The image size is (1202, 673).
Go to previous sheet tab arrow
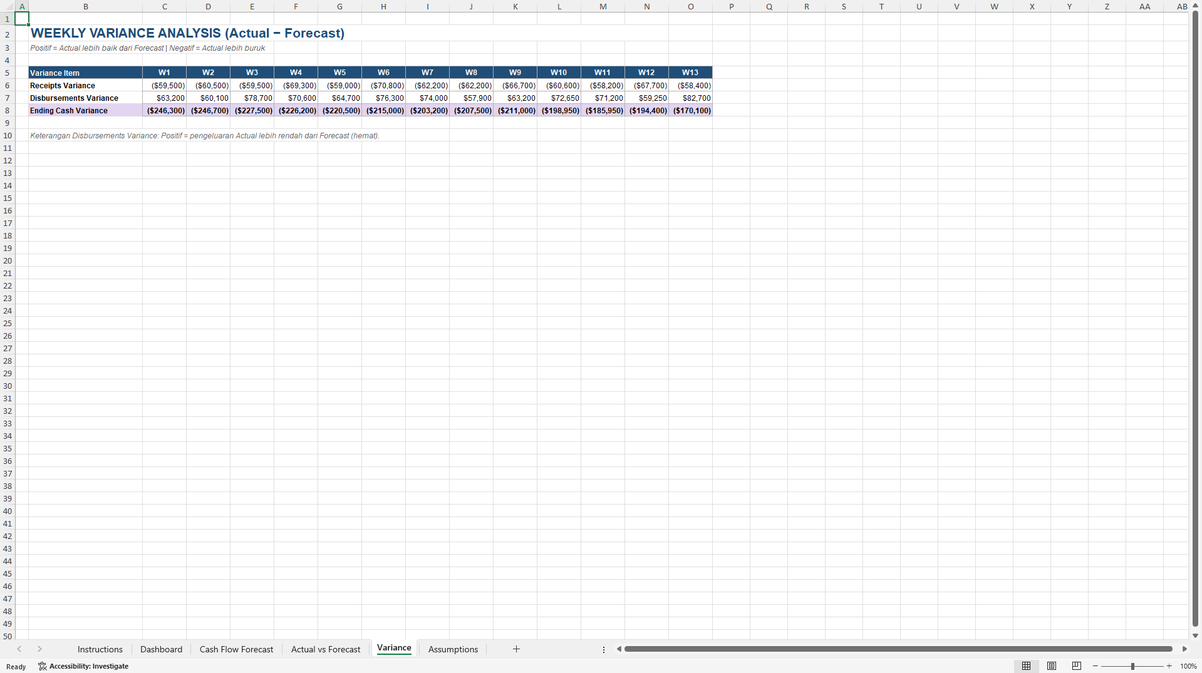(x=19, y=649)
